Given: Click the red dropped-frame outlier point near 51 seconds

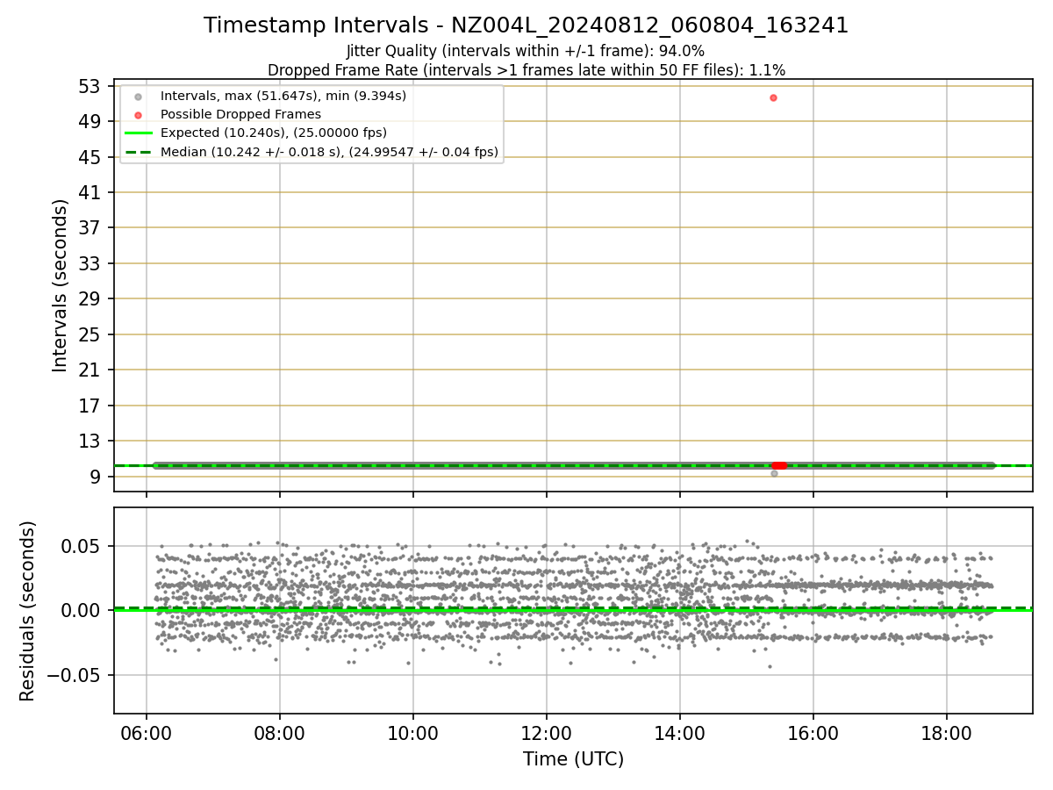Looking at the screenshot, I should pos(773,97).
